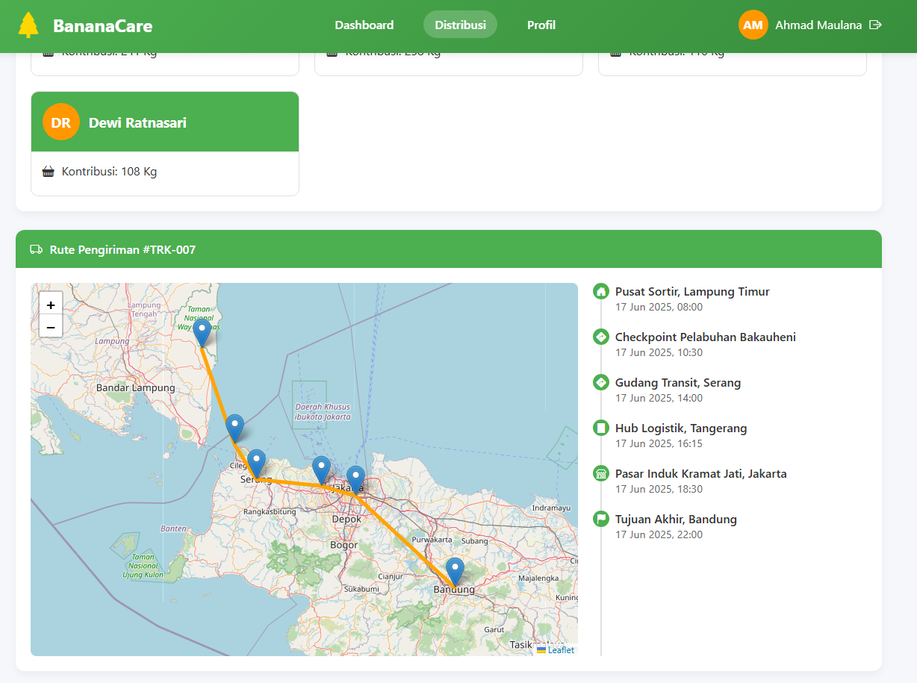This screenshot has width=917, height=683.
Task: Click the Ahmad Maulana username
Action: click(x=818, y=25)
